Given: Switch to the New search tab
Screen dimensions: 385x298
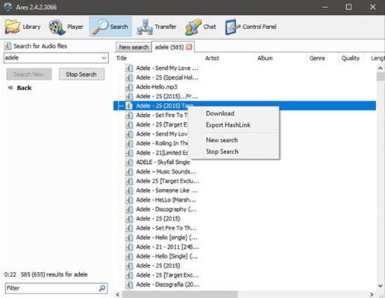Looking at the screenshot, I should [x=134, y=47].
